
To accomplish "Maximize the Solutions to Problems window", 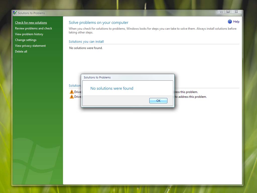I will pos(228,12).
